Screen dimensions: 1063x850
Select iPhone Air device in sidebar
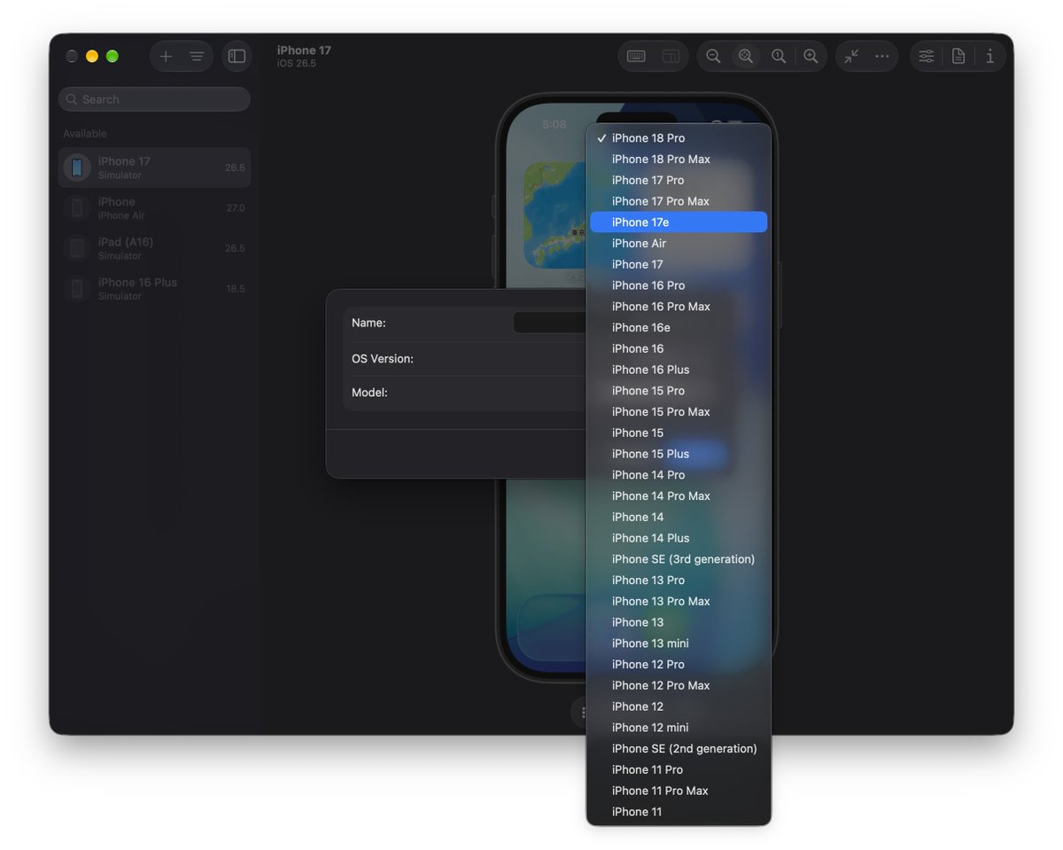coord(154,208)
